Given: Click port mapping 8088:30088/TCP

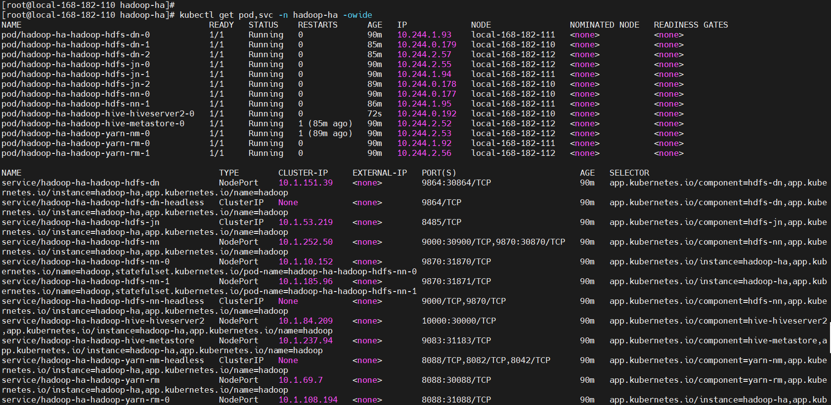Looking at the screenshot, I should [456, 380].
